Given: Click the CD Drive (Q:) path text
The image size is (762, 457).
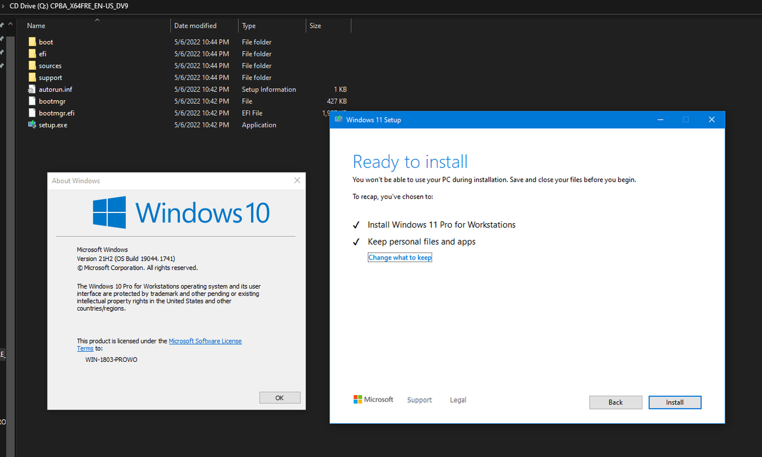Looking at the screenshot, I should [x=68, y=6].
